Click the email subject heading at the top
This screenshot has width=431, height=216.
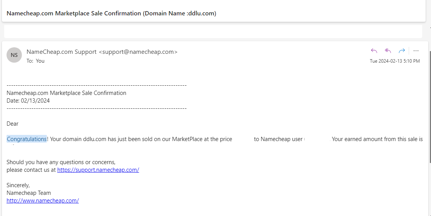click(111, 13)
